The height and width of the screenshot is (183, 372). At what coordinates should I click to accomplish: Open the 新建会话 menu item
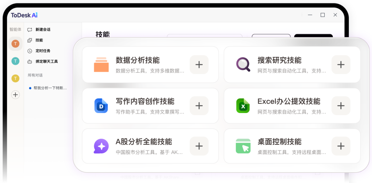coord(43,30)
